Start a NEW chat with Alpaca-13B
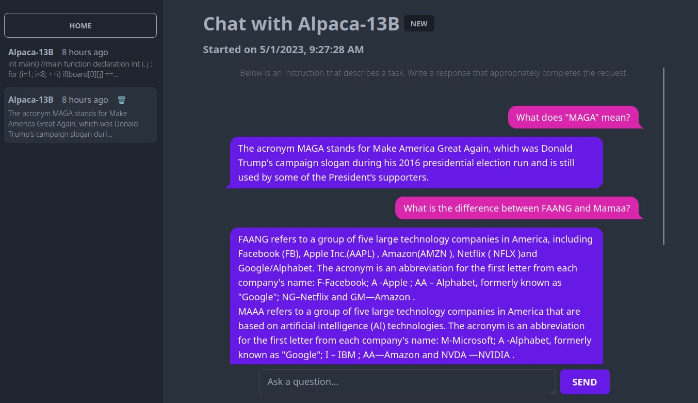The width and height of the screenshot is (698, 403). (x=419, y=24)
